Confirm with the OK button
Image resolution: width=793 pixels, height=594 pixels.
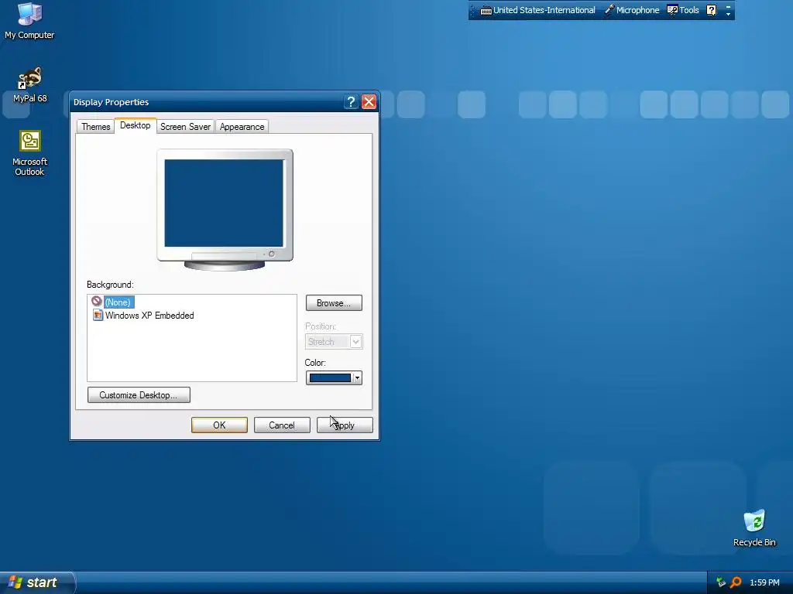(x=219, y=425)
